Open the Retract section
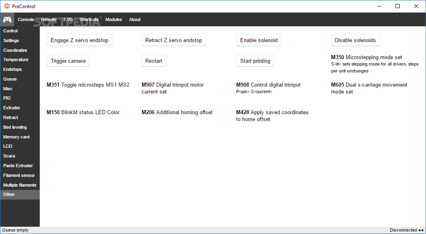 point(20,117)
